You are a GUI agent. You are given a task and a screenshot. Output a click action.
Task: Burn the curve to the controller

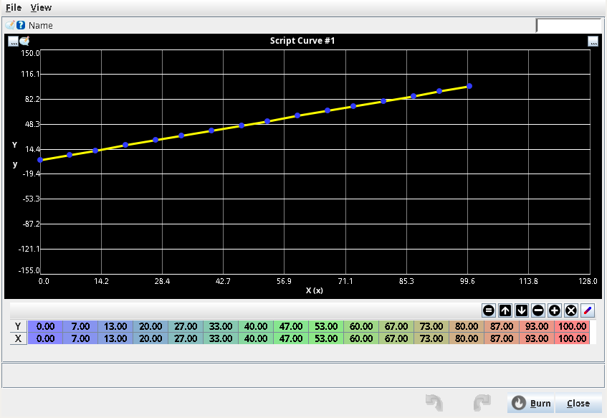coord(531,403)
